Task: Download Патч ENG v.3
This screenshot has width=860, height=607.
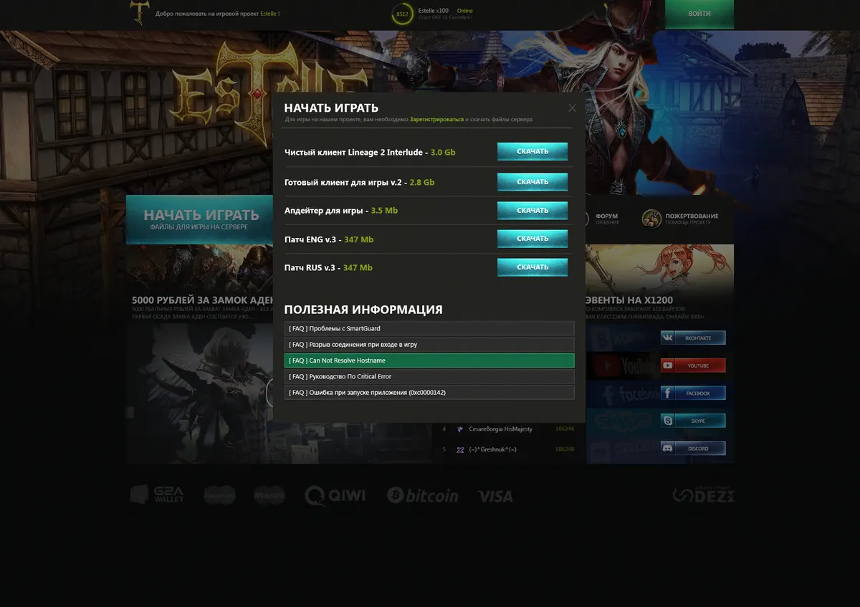Action: pyautogui.click(x=532, y=239)
